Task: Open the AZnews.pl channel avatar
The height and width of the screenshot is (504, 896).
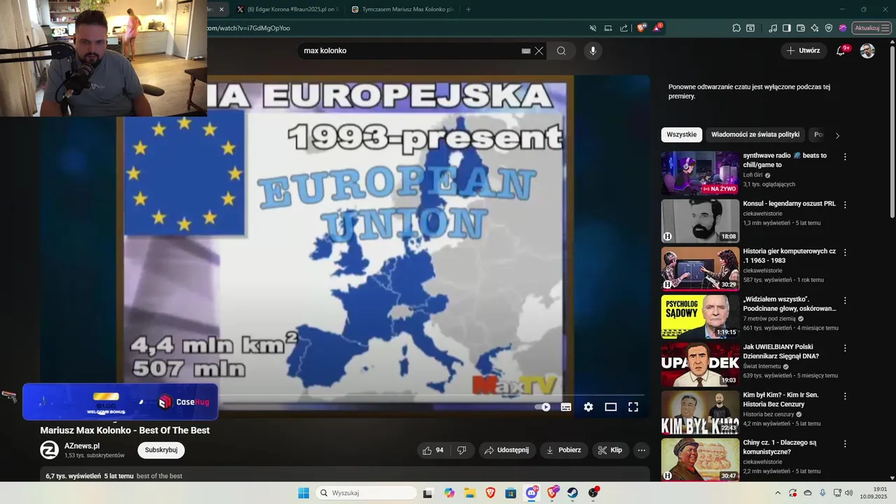Action: click(x=50, y=450)
